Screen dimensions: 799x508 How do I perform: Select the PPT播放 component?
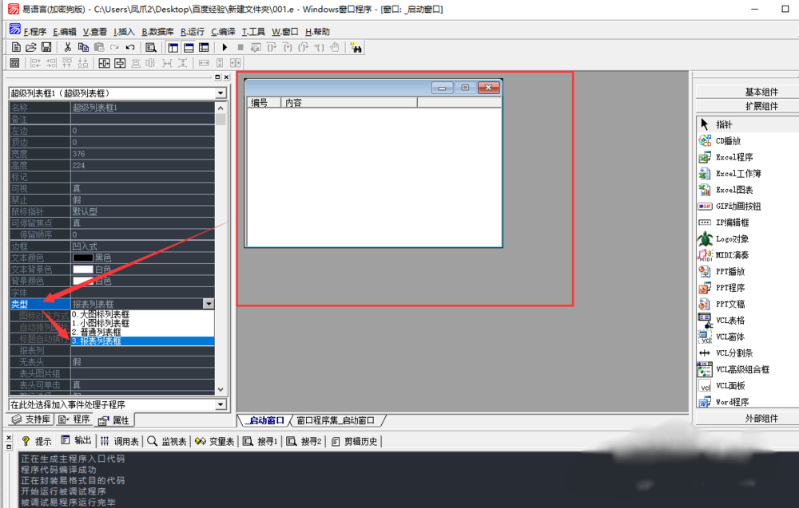coord(729,271)
